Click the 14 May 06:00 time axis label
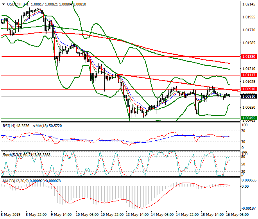Viewport: 258px width, 219px height. point(162,215)
